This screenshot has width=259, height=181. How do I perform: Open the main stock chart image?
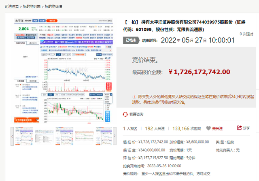click(x=64, y=71)
